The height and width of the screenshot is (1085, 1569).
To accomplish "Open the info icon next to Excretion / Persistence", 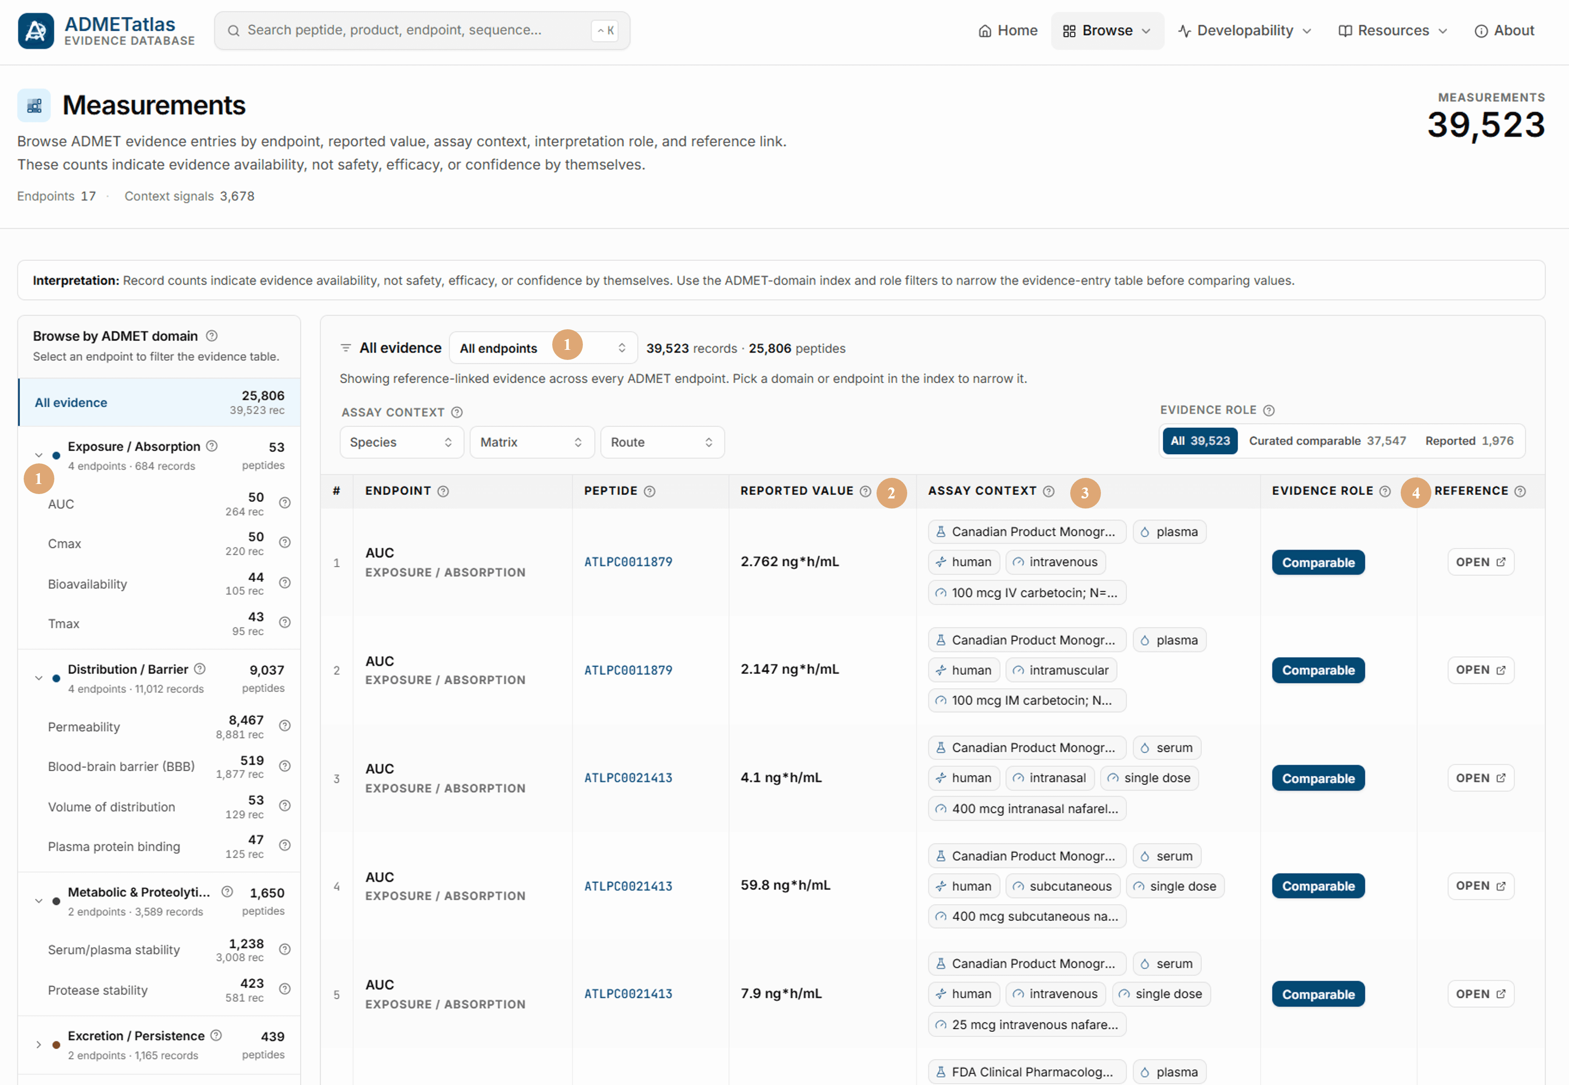I will pyautogui.click(x=216, y=1035).
